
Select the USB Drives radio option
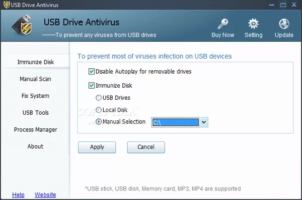(x=99, y=98)
